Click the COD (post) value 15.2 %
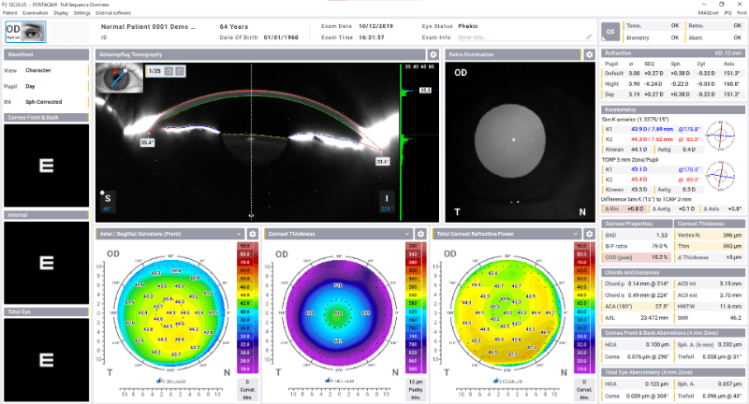The image size is (749, 404). point(660,257)
